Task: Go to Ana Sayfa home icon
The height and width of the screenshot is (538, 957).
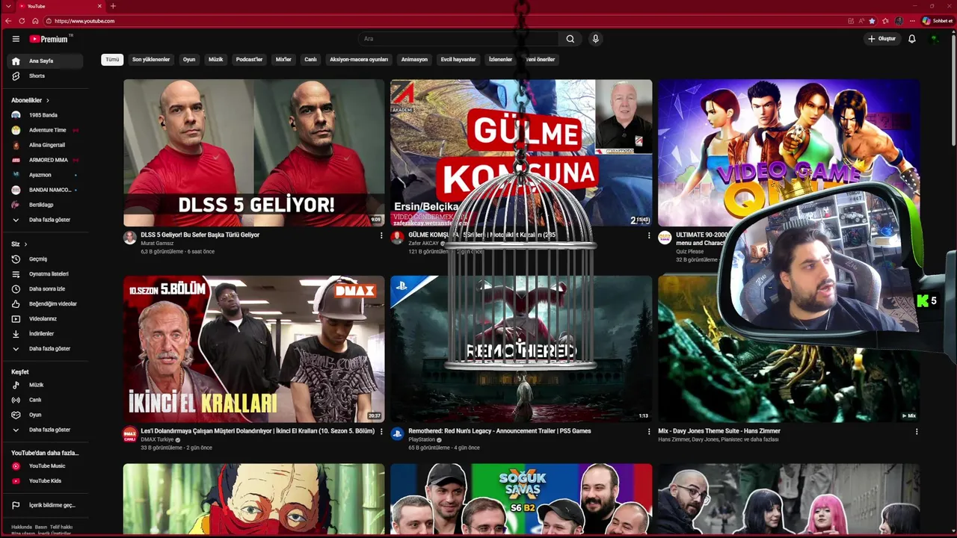Action: [x=16, y=61]
